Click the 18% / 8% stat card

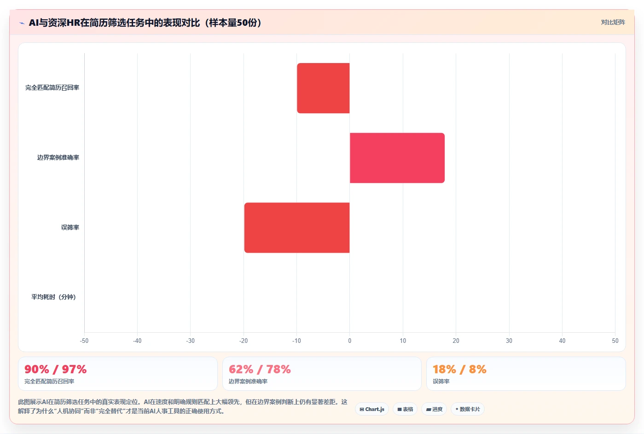click(x=526, y=374)
